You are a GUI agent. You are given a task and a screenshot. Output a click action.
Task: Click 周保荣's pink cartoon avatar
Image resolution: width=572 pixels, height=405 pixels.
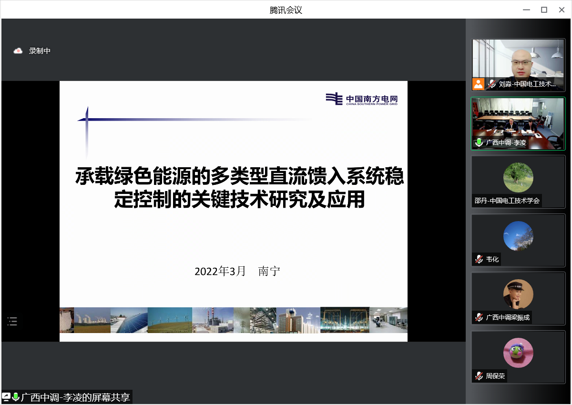518,353
